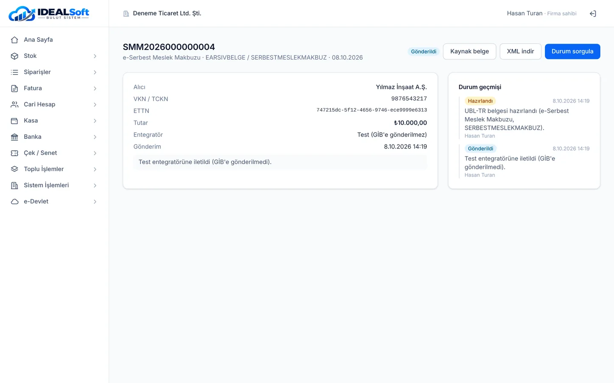Click recipient name Yılmaz İnşaat A.Ş.
Screen dimensions: 614x383
click(401, 87)
